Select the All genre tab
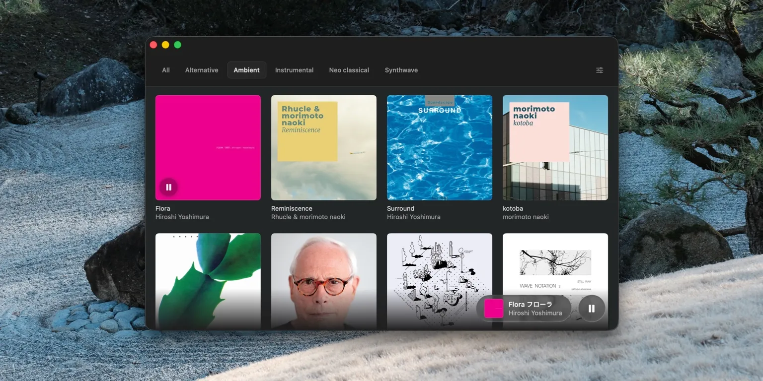Viewport: 763px width, 381px height. coord(166,70)
